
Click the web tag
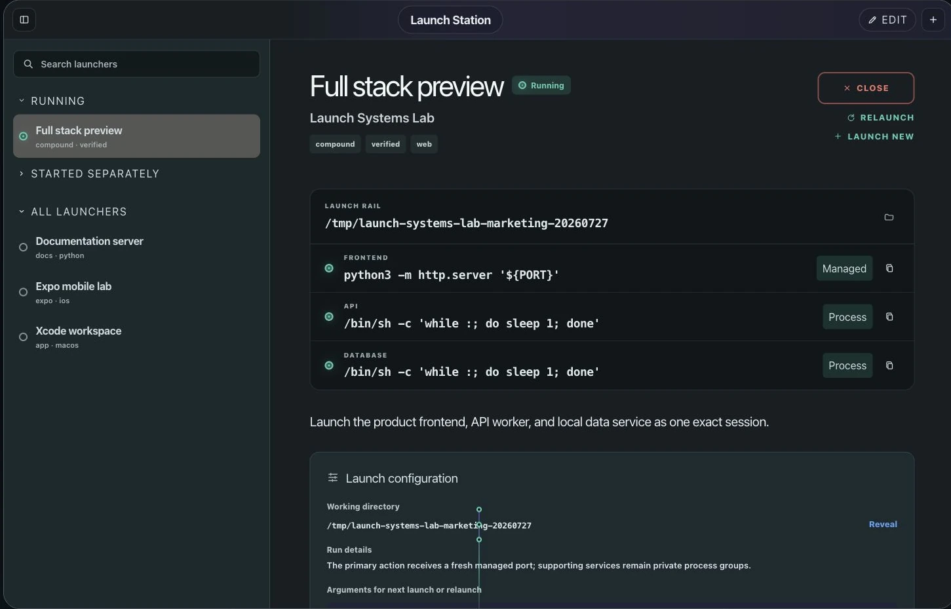[x=424, y=144]
